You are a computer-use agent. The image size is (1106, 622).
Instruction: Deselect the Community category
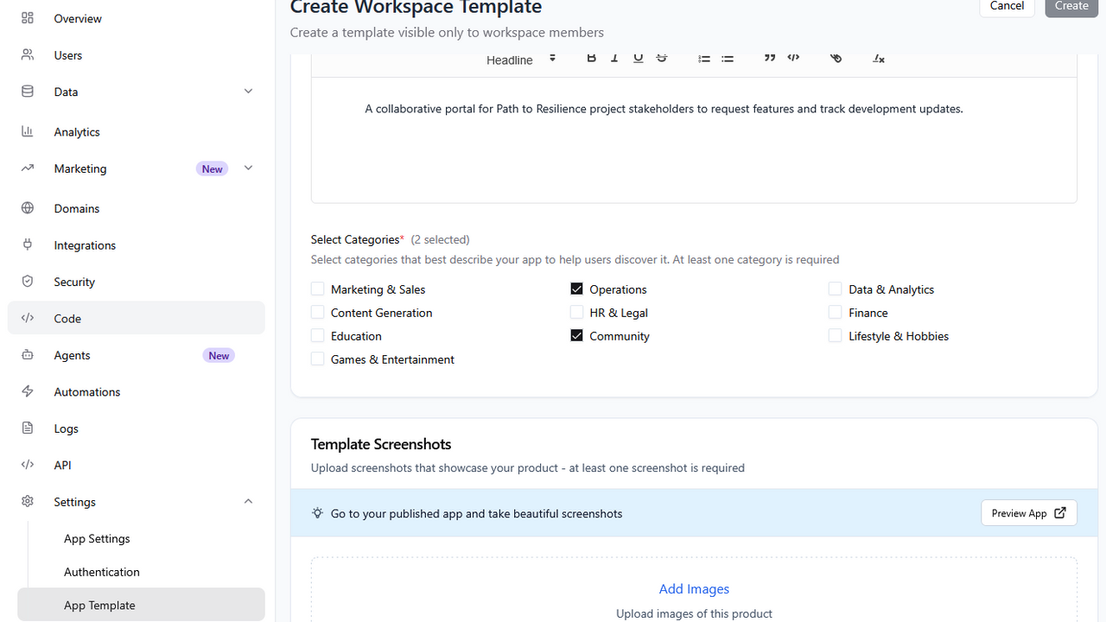(576, 336)
